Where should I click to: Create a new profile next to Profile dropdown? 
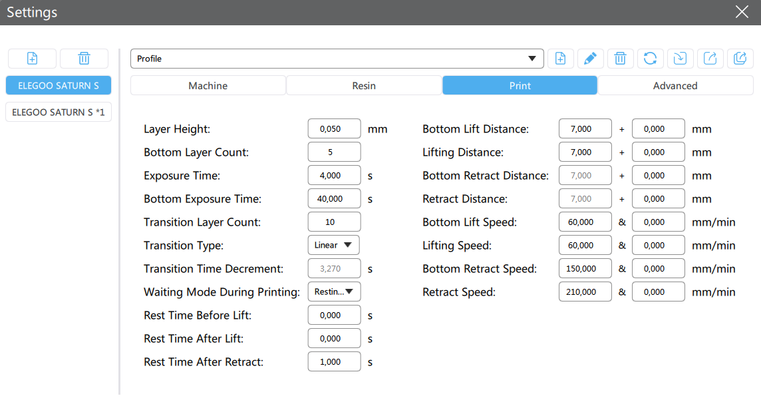click(561, 59)
